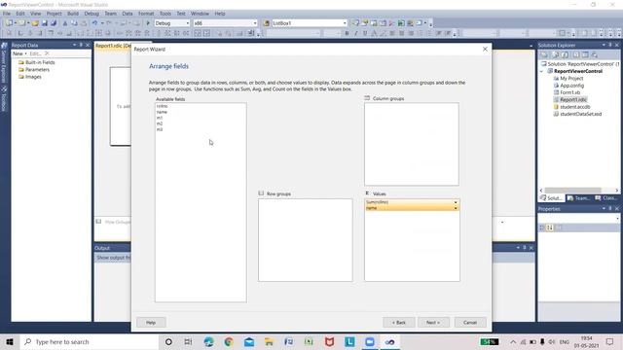Open the Mail app from the taskbar
Image resolution: width=623 pixels, height=350 pixels.
(x=249, y=341)
